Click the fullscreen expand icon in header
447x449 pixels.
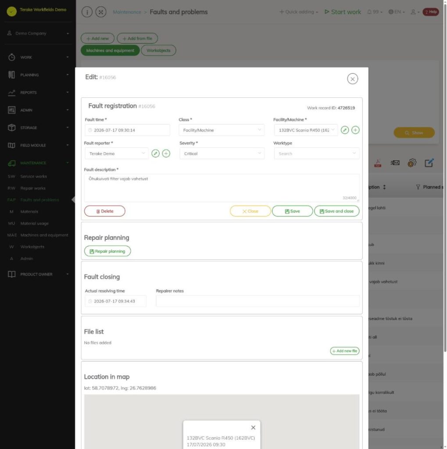click(x=101, y=12)
